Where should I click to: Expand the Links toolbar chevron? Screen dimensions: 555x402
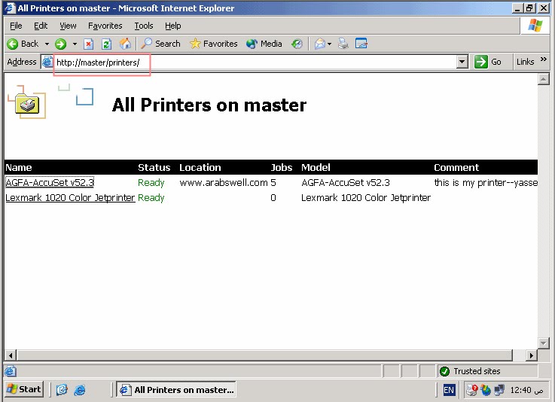pyautogui.click(x=543, y=59)
